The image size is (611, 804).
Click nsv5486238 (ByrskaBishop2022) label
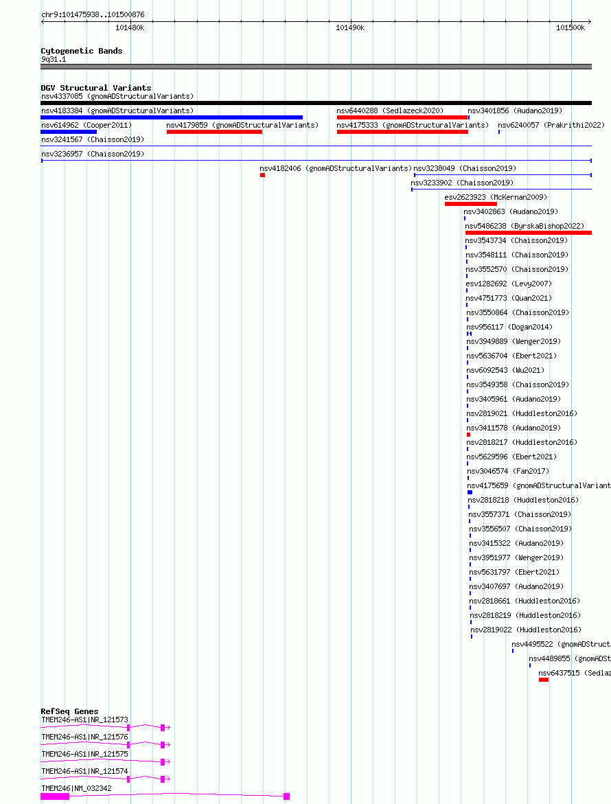pos(524,226)
